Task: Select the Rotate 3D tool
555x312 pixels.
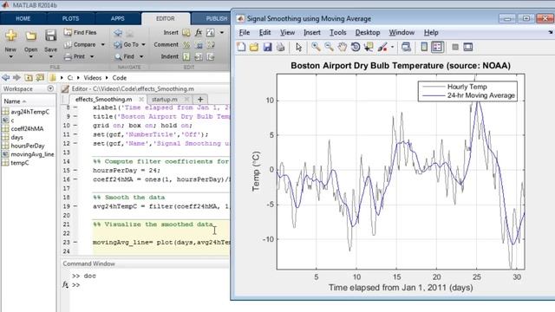Action: pyautogui.click(x=355, y=47)
